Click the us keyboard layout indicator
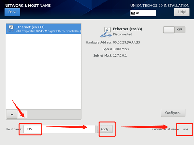This screenshot has height=145, width=194. (143, 13)
